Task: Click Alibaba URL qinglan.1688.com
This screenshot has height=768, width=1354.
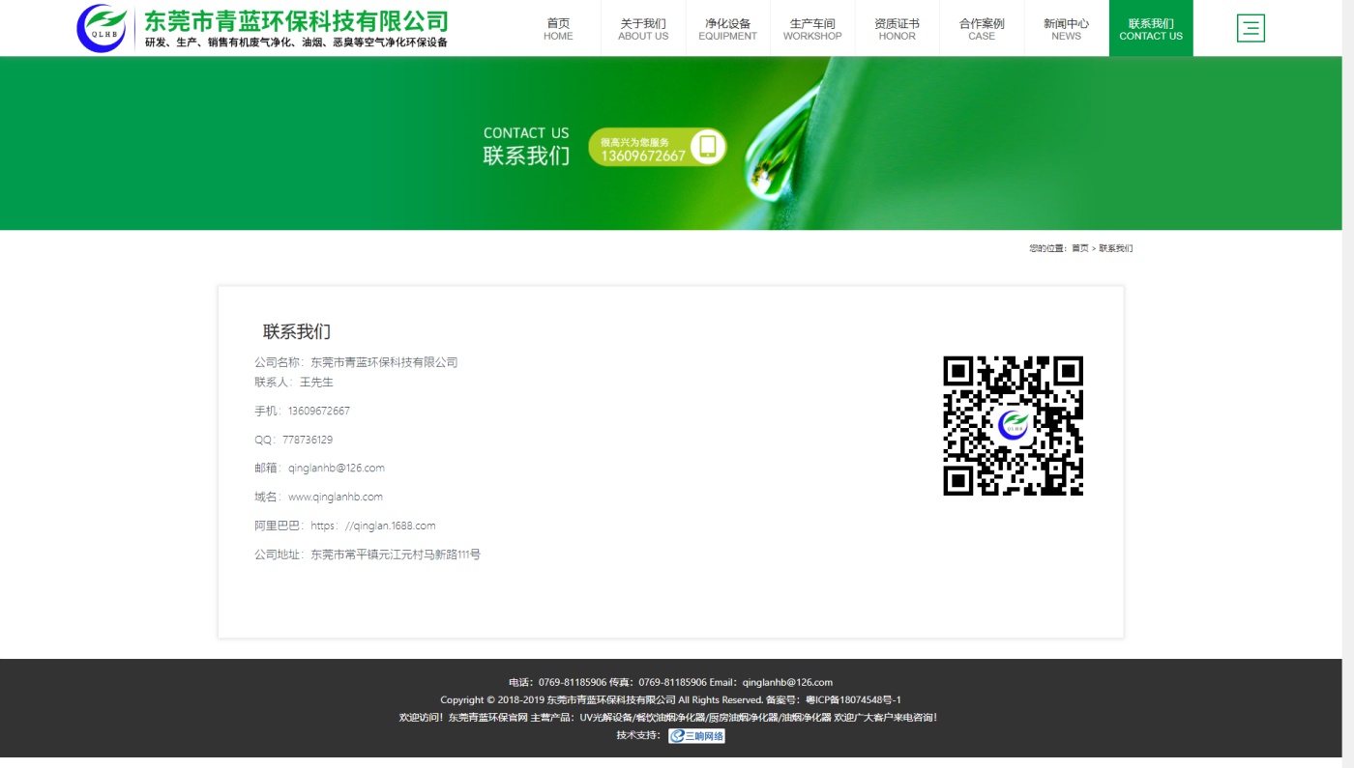Action: click(373, 526)
